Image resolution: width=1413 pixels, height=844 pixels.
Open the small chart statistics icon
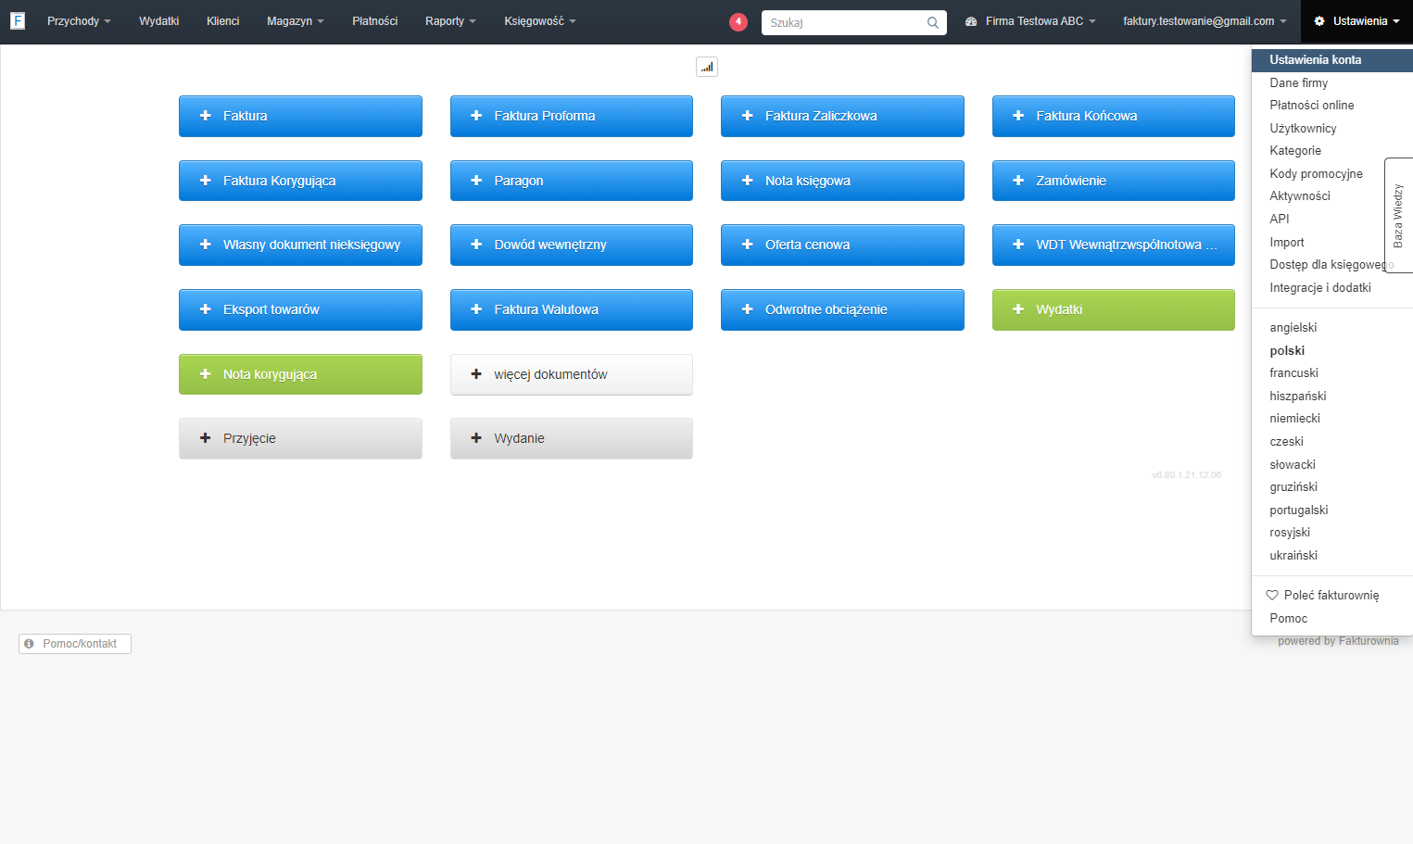click(707, 67)
